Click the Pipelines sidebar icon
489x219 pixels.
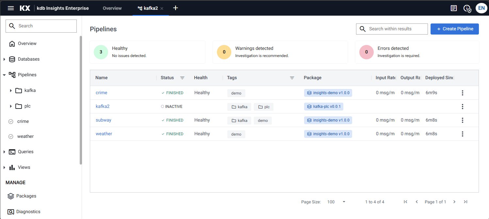click(12, 75)
